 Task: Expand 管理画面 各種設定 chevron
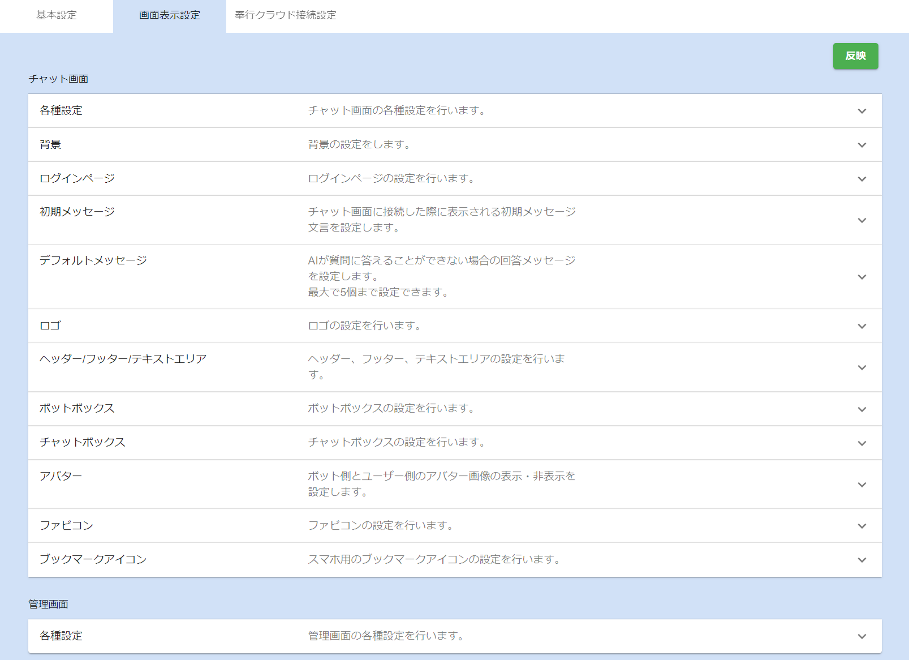coord(861,636)
